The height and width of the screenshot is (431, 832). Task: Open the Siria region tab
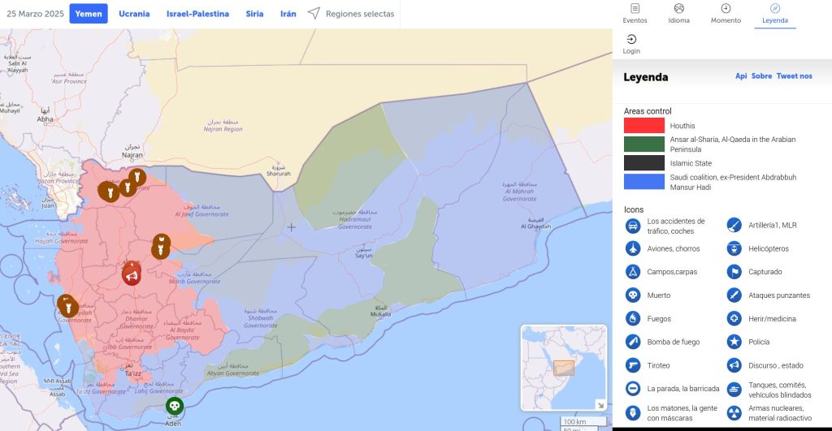point(254,14)
